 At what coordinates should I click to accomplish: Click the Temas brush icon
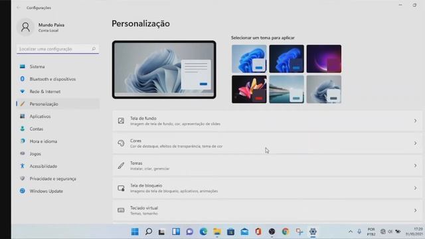pos(121,165)
